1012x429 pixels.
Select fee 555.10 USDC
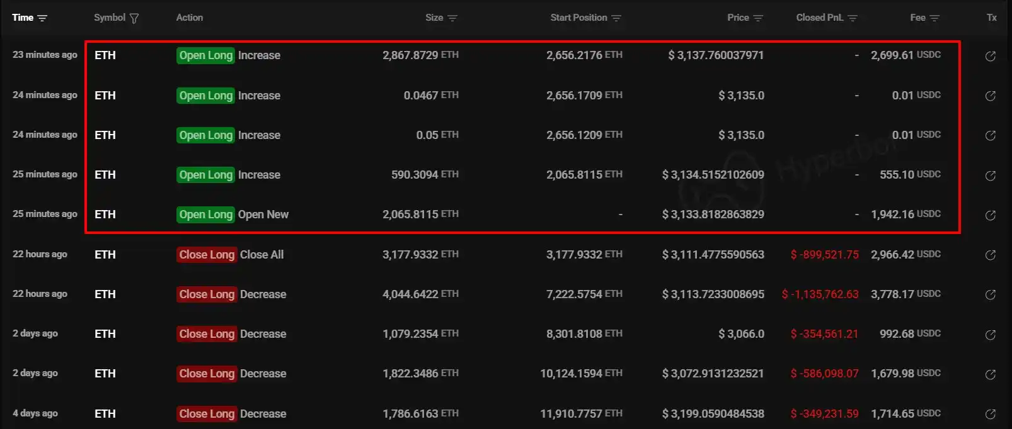click(x=910, y=175)
